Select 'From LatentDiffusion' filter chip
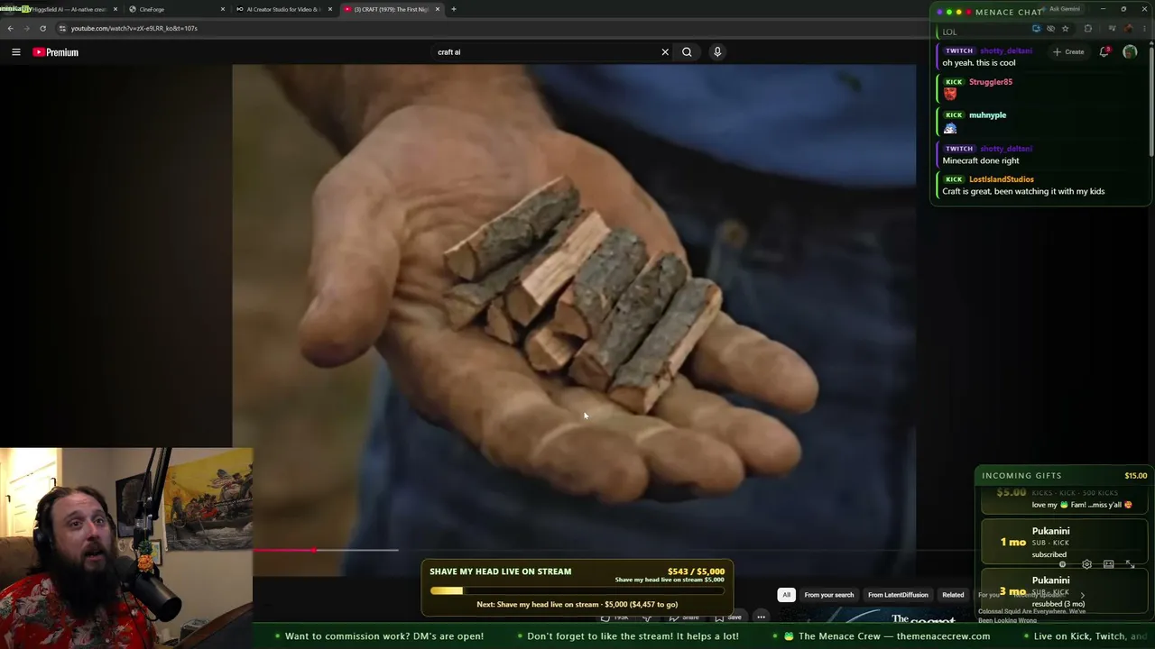 [x=898, y=595]
